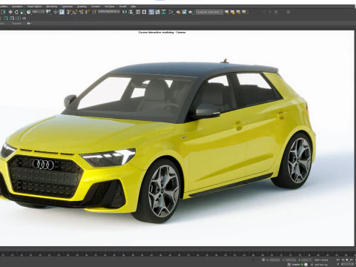The image size is (356, 267).
Task: Click the Render Production teapot icon
Action: [x=191, y=12]
